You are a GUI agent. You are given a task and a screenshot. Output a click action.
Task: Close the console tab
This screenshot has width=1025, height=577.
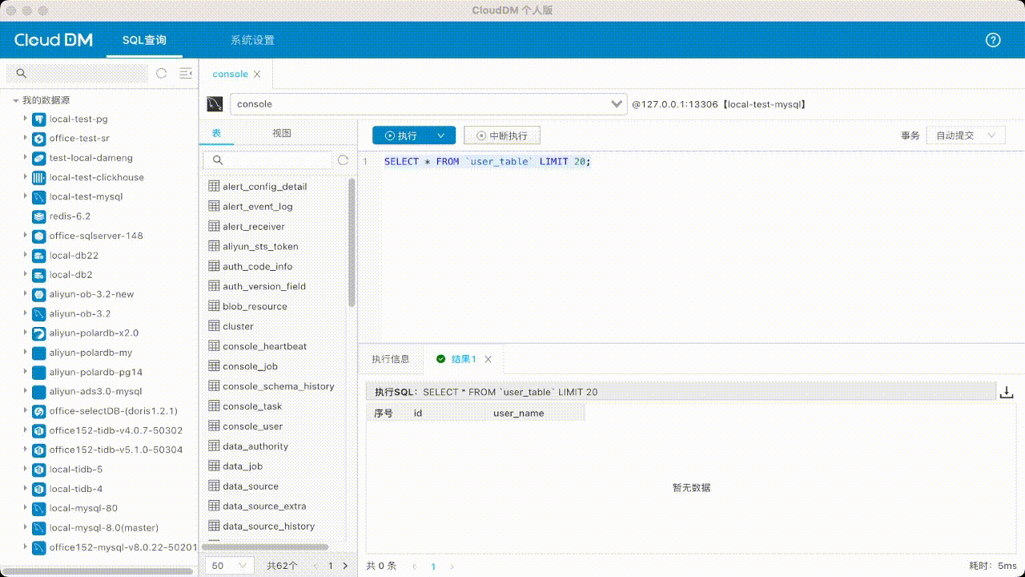257,75
